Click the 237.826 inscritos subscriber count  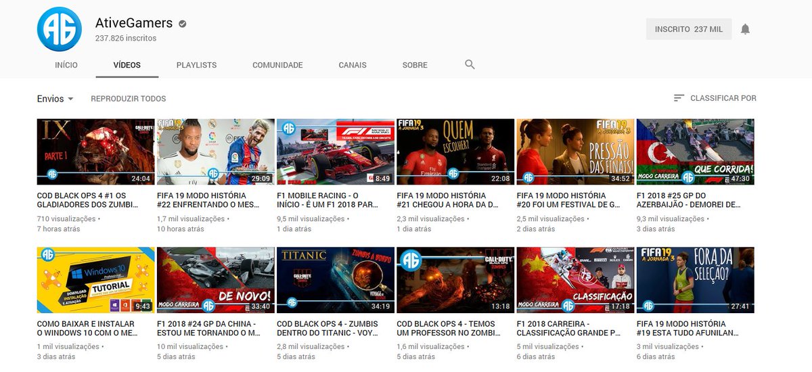(x=125, y=39)
